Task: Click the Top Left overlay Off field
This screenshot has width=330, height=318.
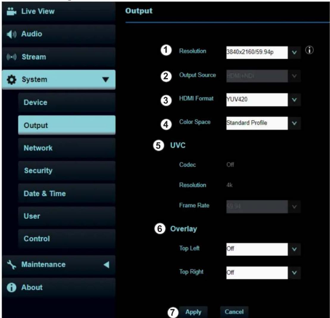Action: pyautogui.click(x=257, y=249)
